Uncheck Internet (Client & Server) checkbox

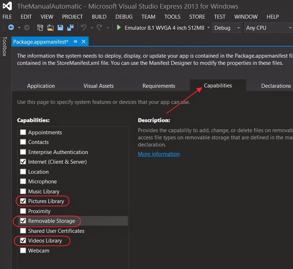[23, 162]
